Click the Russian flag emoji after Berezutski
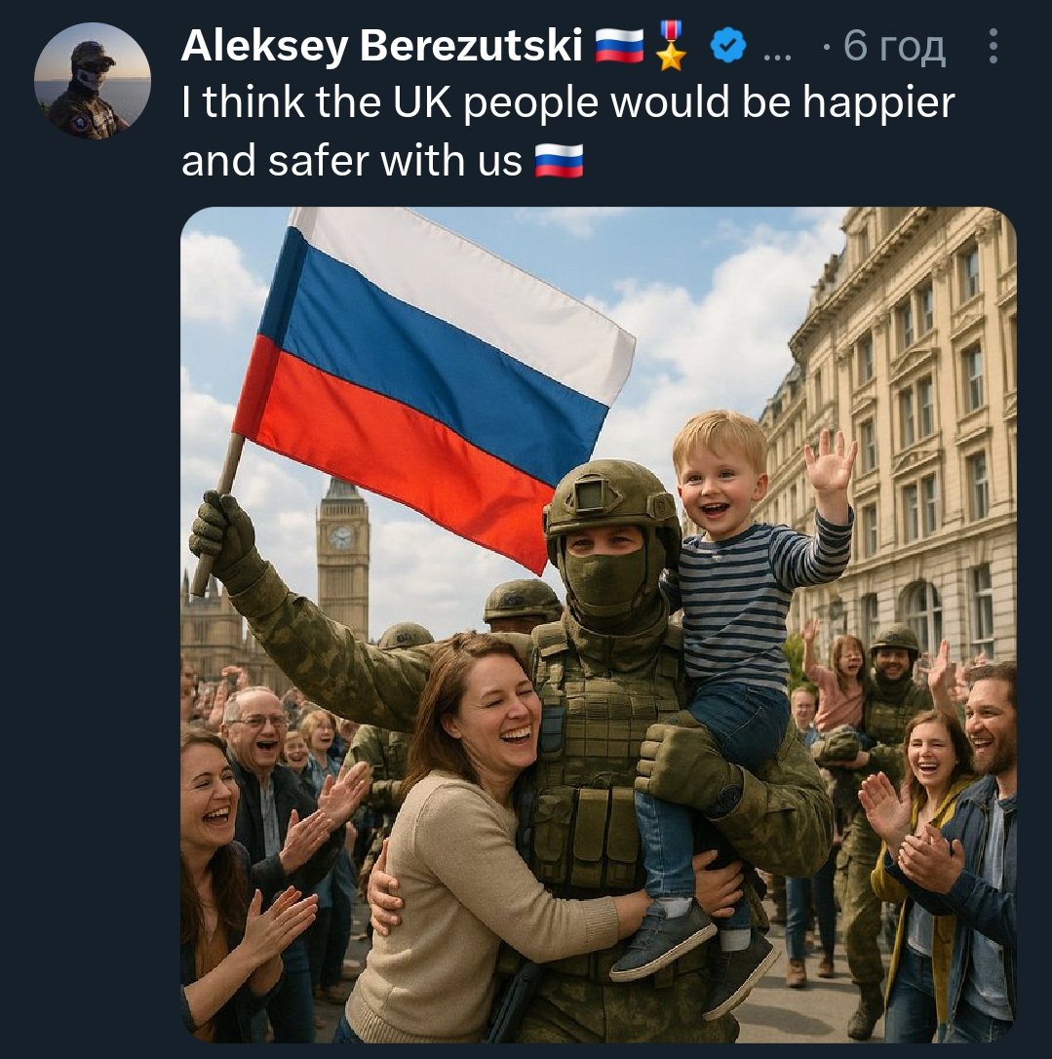1052x1059 pixels. pos(619,46)
